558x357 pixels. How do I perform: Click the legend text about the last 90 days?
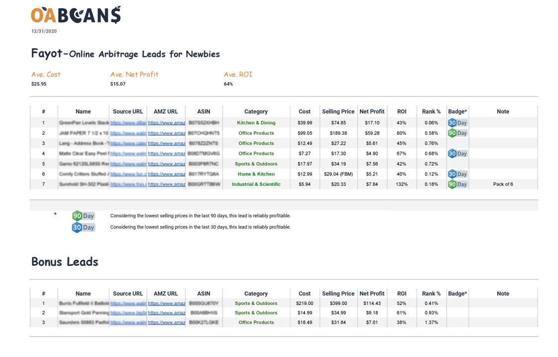click(x=201, y=216)
